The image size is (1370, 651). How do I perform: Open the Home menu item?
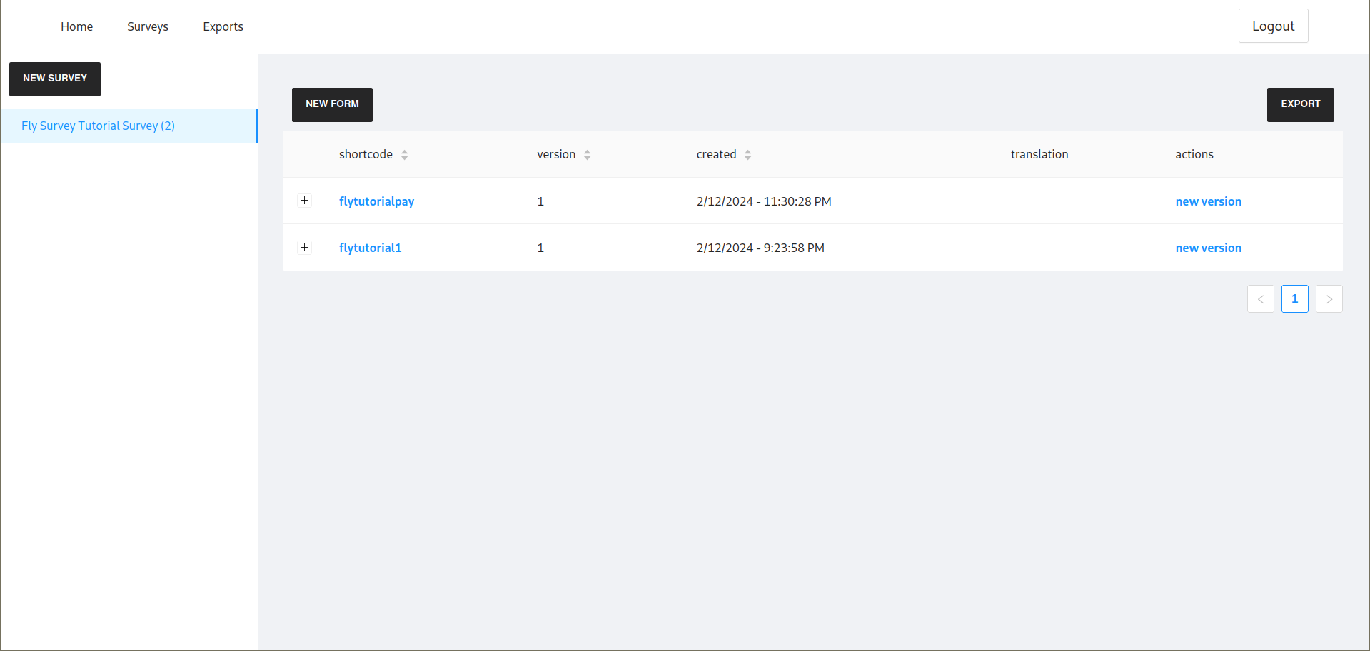coord(77,26)
